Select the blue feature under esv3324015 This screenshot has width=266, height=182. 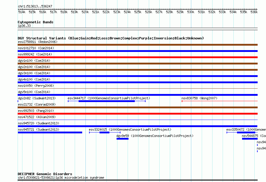pos(105,132)
